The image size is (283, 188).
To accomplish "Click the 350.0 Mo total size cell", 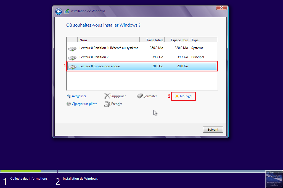I will (x=156, y=48).
